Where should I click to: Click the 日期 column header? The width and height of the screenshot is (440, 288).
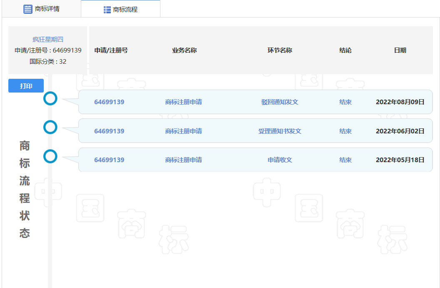(400, 50)
